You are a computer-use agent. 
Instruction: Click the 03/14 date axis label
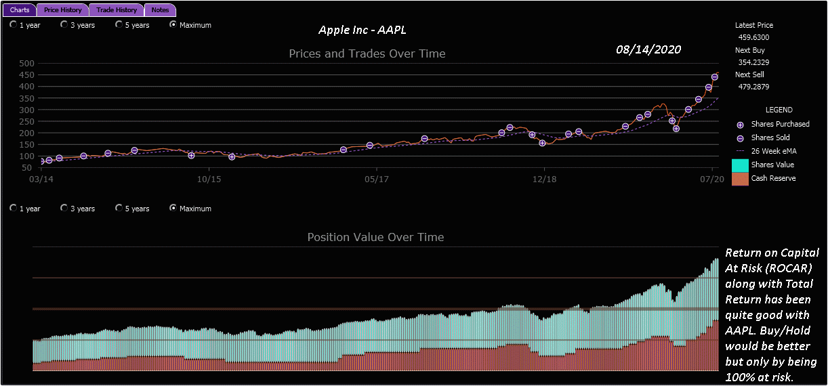tap(41, 179)
